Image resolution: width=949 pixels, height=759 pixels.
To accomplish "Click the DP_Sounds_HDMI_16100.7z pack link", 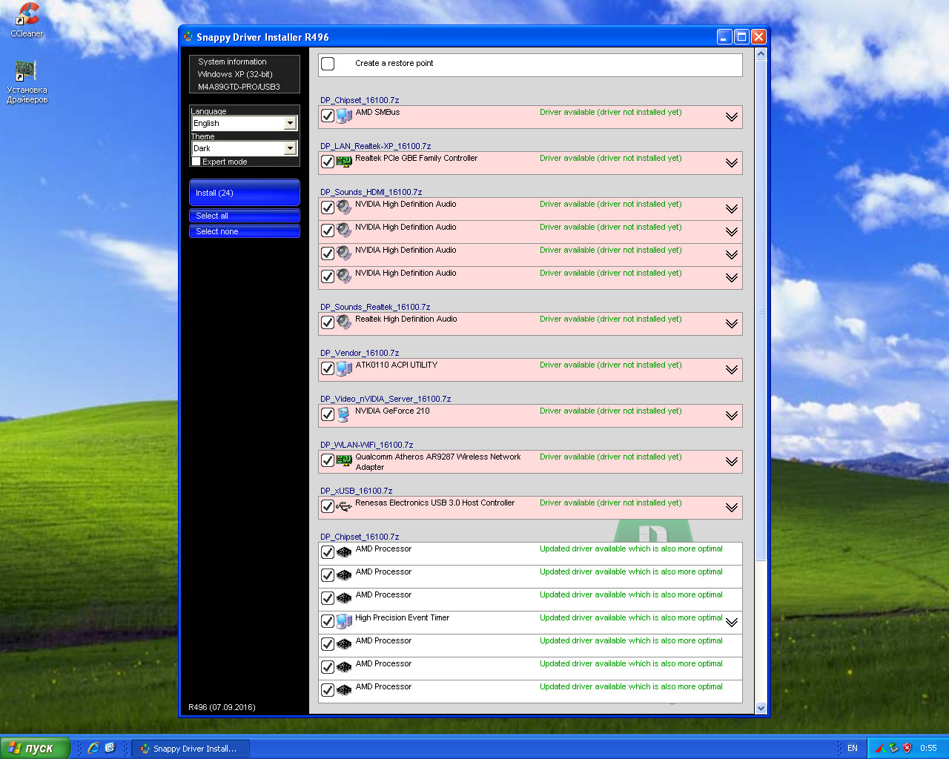I will click(371, 192).
